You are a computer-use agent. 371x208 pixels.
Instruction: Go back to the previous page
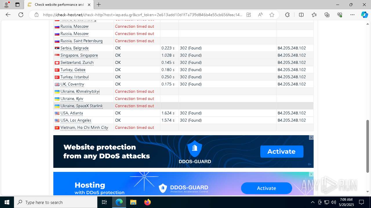coord(8,15)
